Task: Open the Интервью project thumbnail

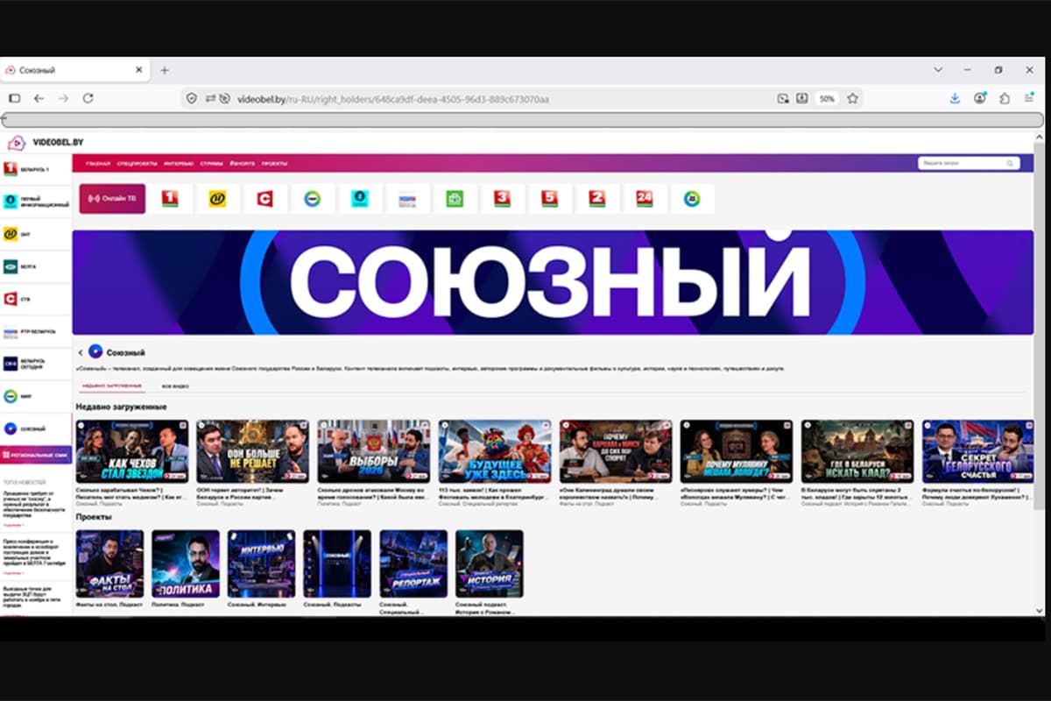Action: click(262, 563)
